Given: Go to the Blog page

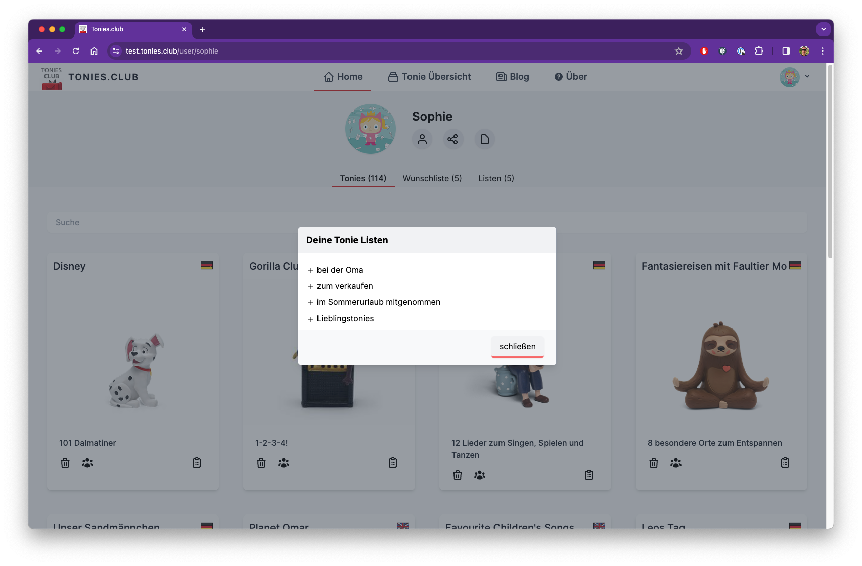Looking at the screenshot, I should pos(513,77).
